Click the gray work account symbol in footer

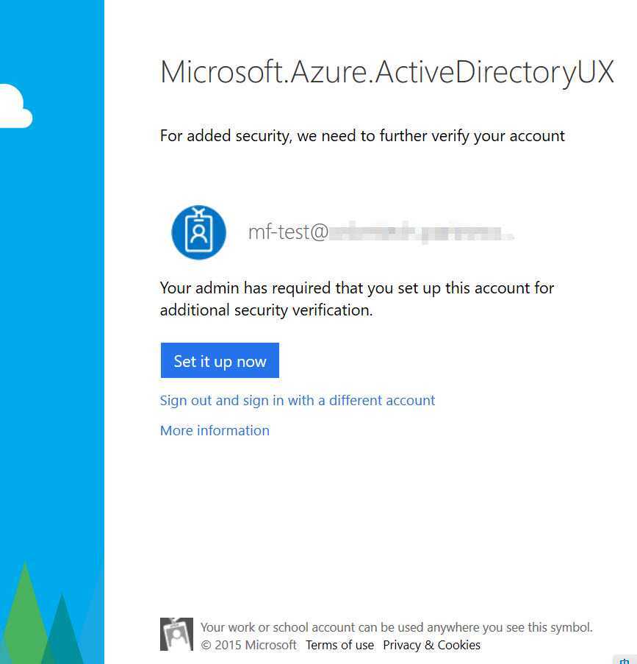(176, 635)
